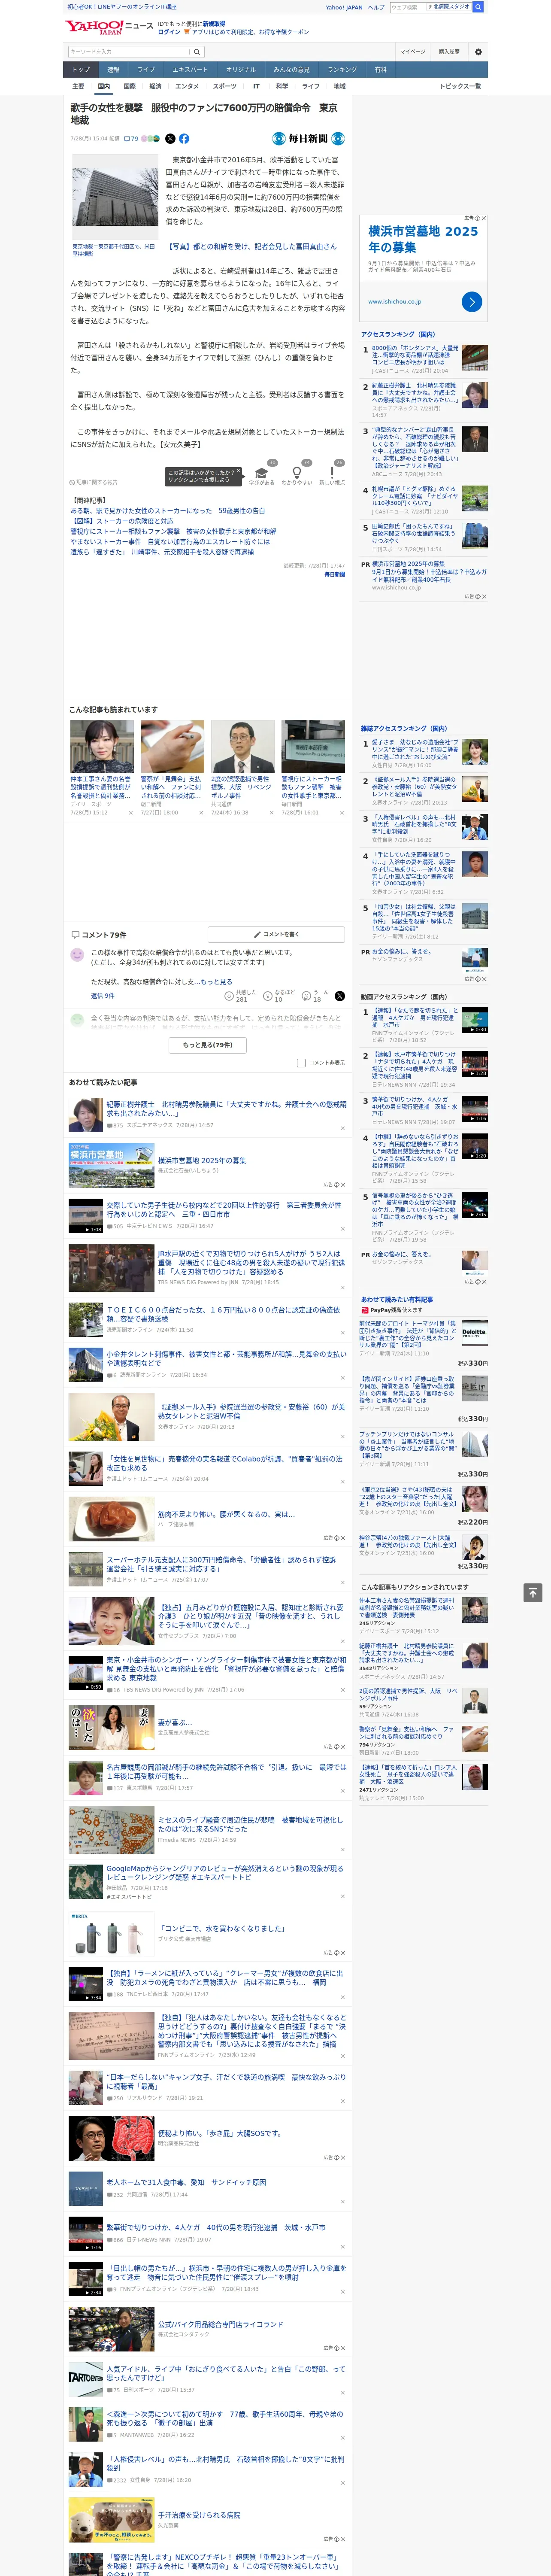Click the scroll-to-top arrow button

point(533,1593)
